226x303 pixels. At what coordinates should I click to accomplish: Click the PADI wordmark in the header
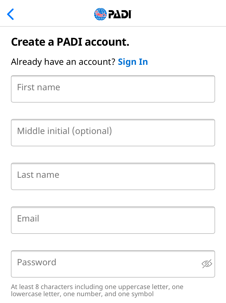tap(120, 14)
